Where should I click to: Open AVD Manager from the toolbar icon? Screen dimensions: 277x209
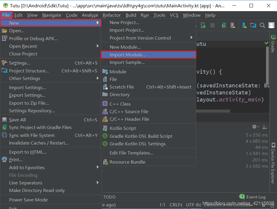pyautogui.click(x=233, y=26)
